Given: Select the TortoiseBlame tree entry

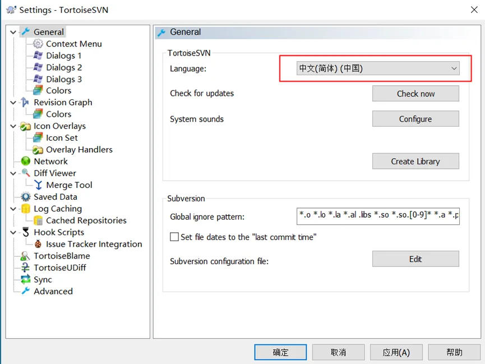Looking at the screenshot, I should (x=62, y=256).
